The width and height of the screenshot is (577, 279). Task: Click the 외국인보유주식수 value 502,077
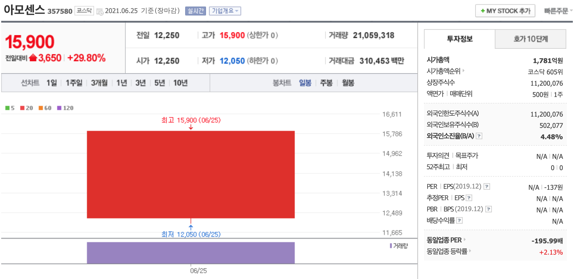pyautogui.click(x=551, y=126)
